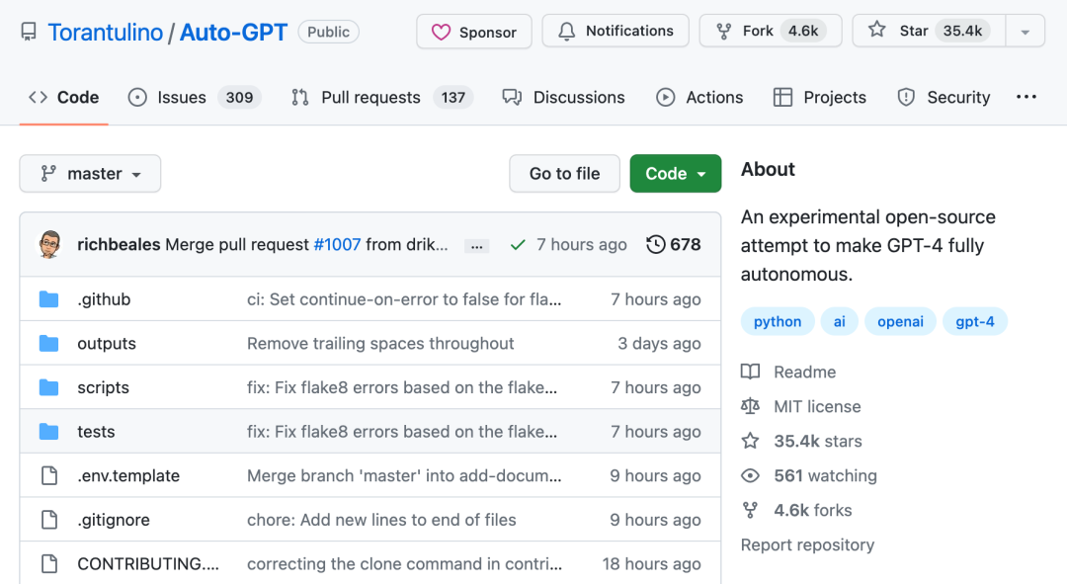
Task: Click the Discussions speech bubble icon
Action: pyautogui.click(x=512, y=97)
